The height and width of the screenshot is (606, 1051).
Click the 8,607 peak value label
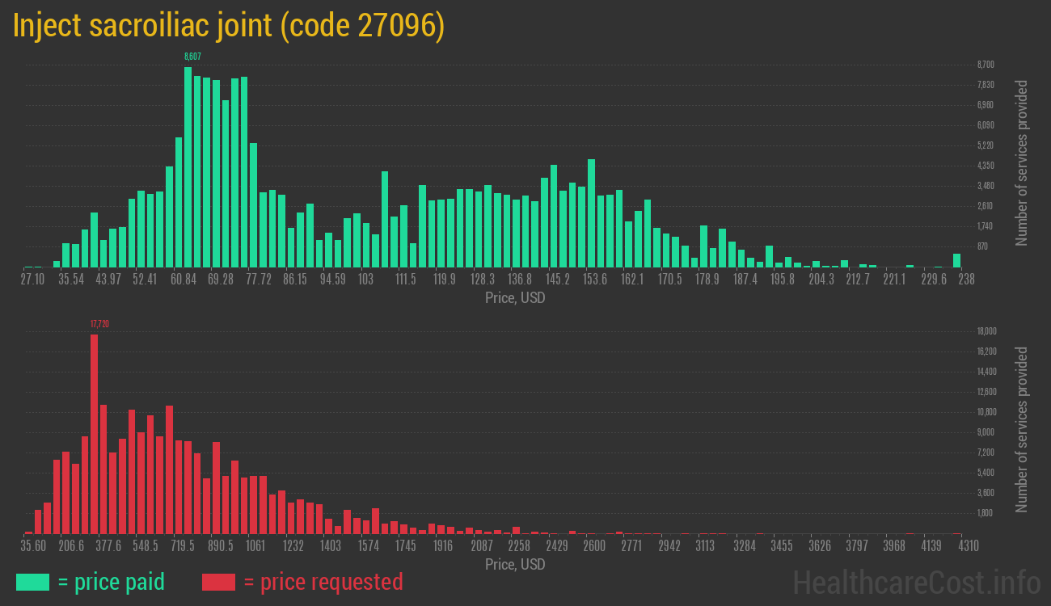click(192, 57)
